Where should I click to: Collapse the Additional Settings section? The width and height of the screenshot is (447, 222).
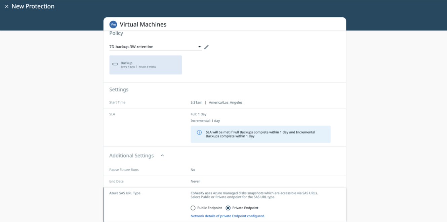pos(162,156)
